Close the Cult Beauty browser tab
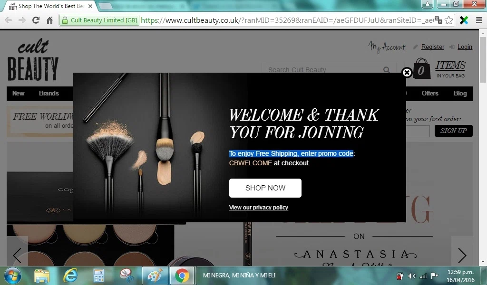 point(90,6)
